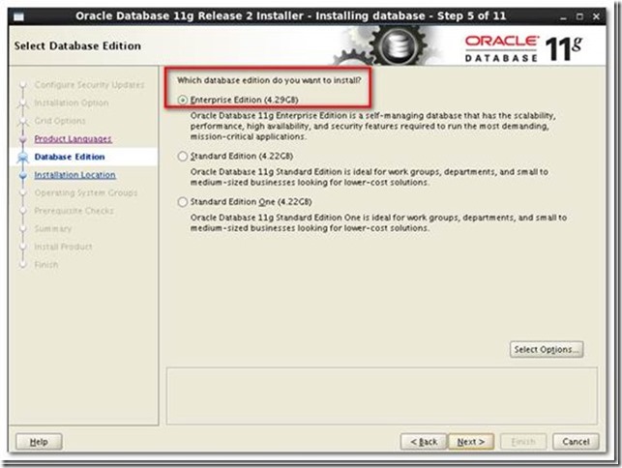622x468 pixels.
Task: Click the Oracle Database 11g logo
Action: [523, 48]
